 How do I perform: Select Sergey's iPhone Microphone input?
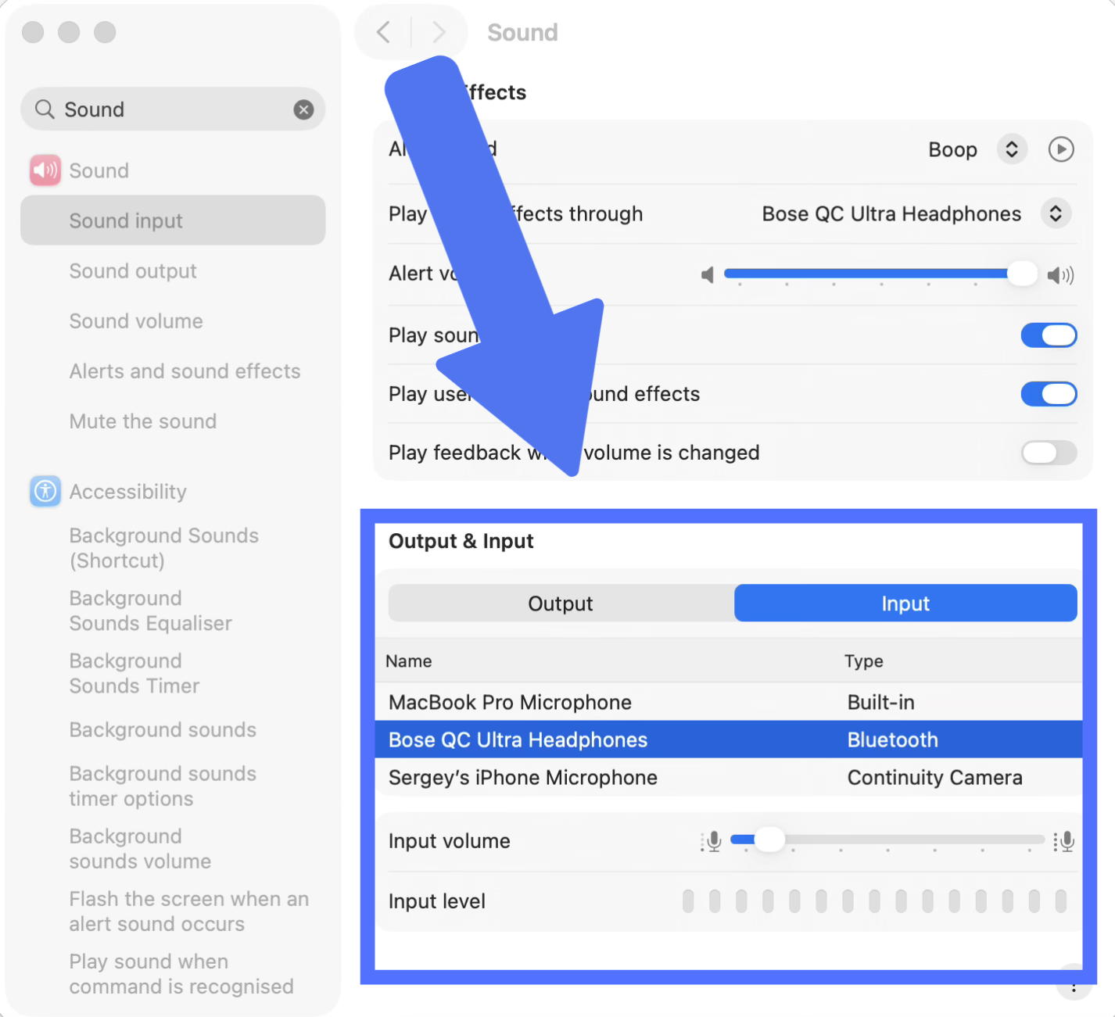[x=729, y=778]
